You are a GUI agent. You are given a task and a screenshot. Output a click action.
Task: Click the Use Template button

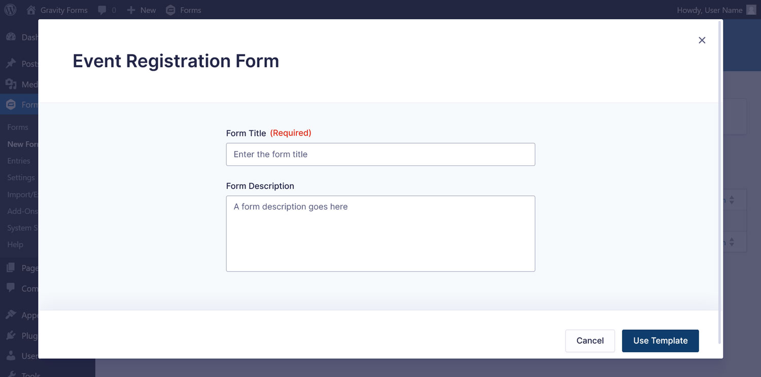(661, 341)
